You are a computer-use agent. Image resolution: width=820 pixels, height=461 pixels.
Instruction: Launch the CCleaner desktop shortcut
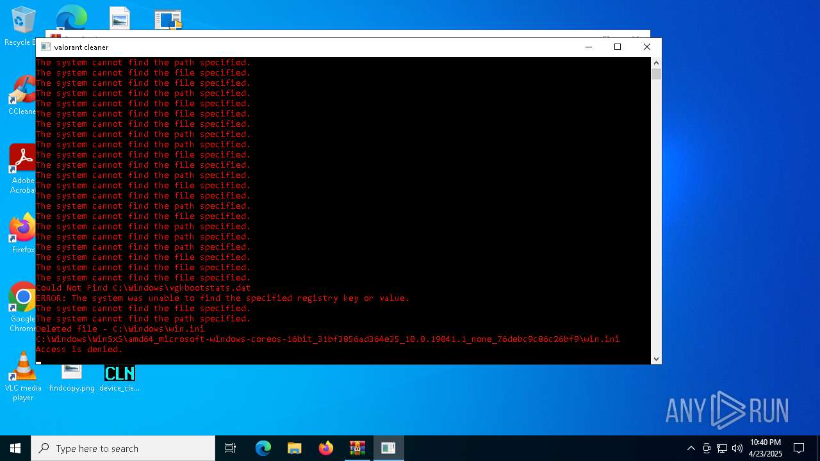pos(22,95)
